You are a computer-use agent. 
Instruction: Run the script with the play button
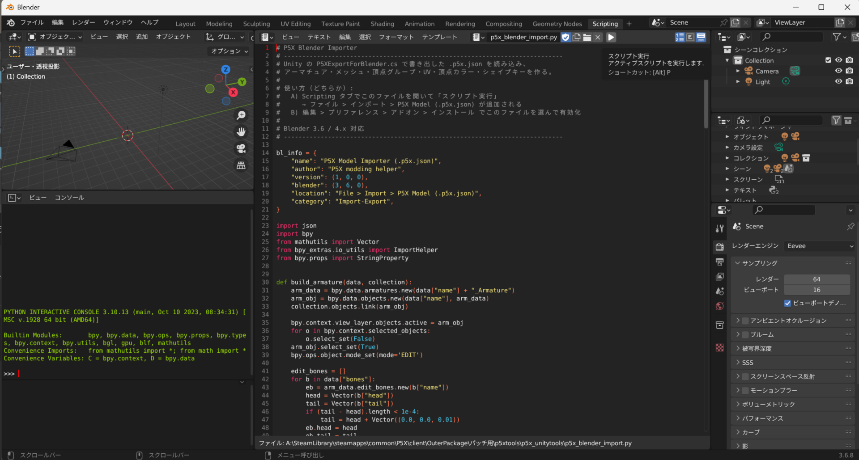point(611,37)
